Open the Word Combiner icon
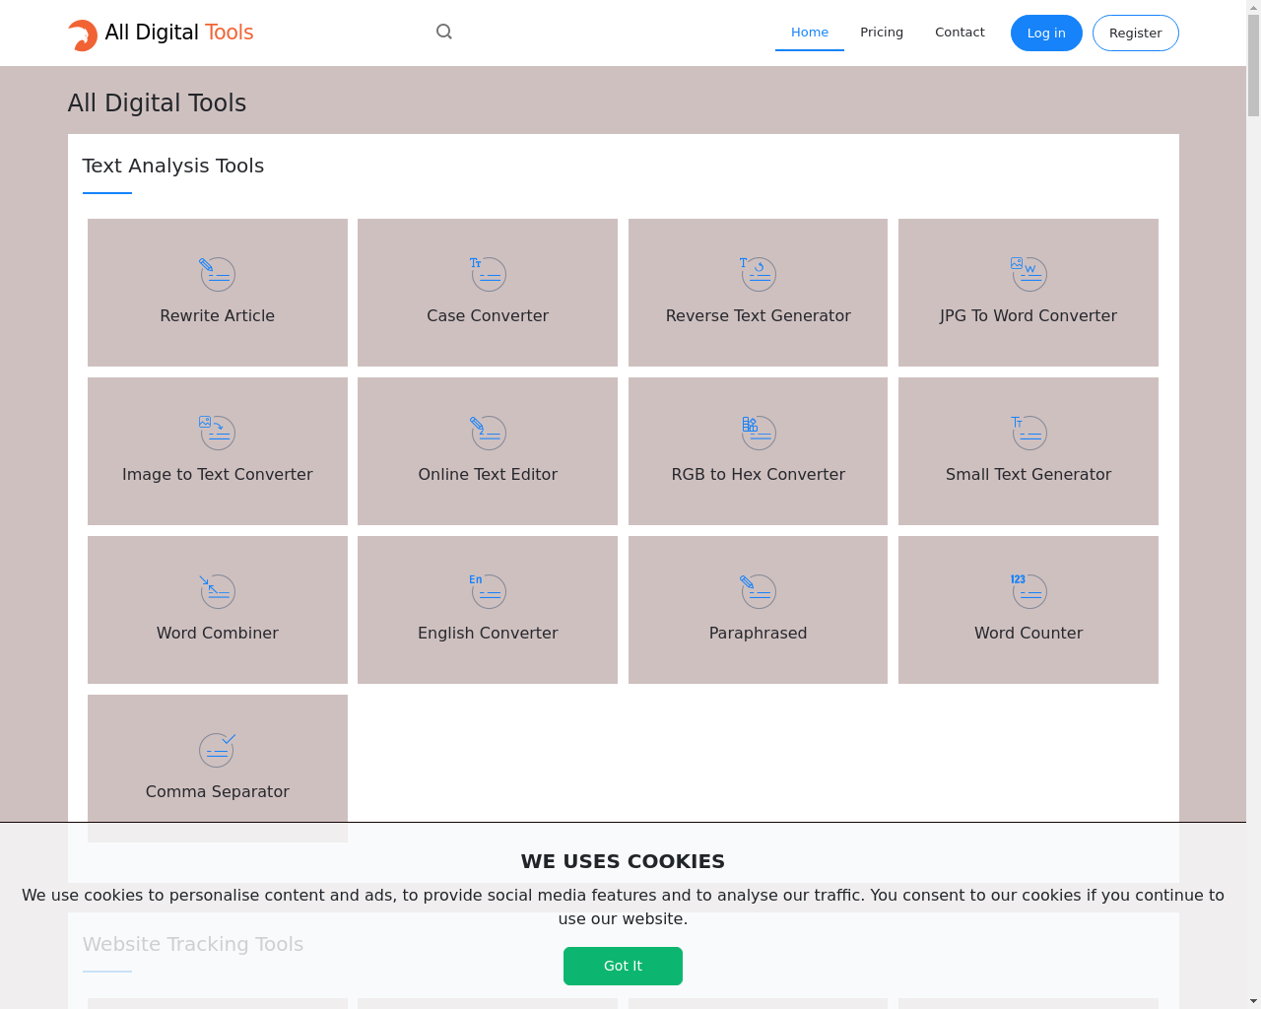This screenshot has height=1009, width=1261. coord(217,590)
